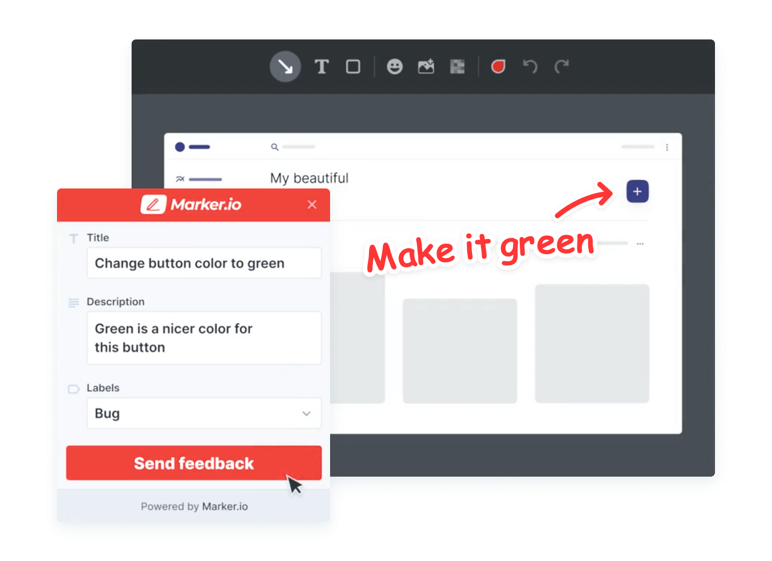Screen dimensions: 772x561
Task: Click the 'My beautiful' heading text
Action: click(x=309, y=178)
